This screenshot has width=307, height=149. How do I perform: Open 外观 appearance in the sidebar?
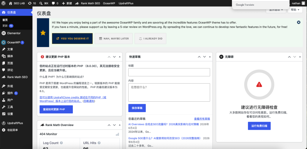click(16, 86)
